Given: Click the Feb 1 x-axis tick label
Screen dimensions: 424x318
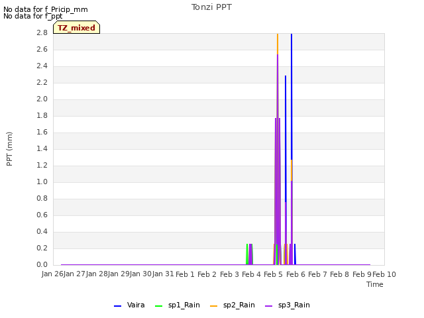Looking at the screenshot, I should [x=185, y=274].
